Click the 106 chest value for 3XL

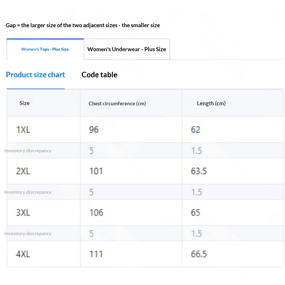coord(96,212)
